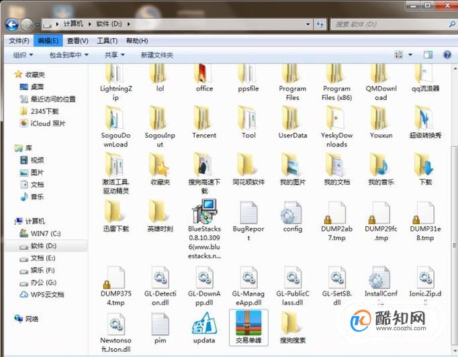Select 2345下载 in the sidebar
Viewport: 458px width, 357px height.
[x=39, y=111]
